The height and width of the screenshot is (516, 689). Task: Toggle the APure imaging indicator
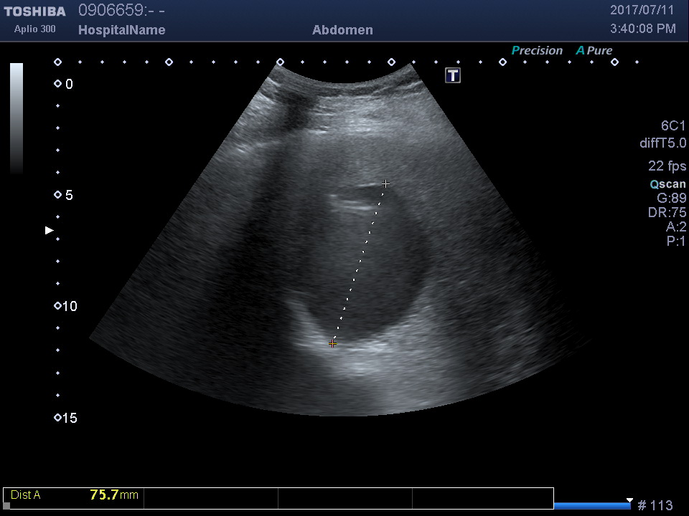(x=594, y=51)
